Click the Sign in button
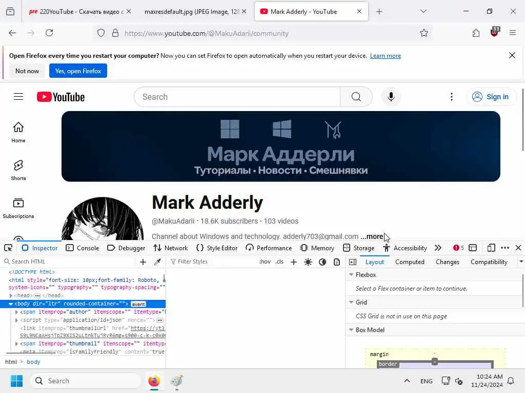This screenshot has height=393, width=525. (x=491, y=97)
